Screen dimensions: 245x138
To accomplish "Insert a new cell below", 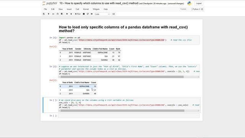I will pos(49,14).
